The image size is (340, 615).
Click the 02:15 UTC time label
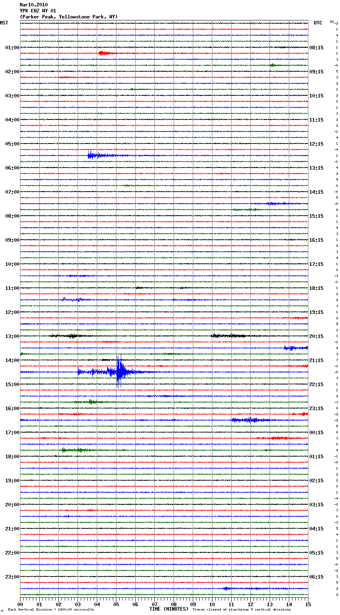pos(316,481)
